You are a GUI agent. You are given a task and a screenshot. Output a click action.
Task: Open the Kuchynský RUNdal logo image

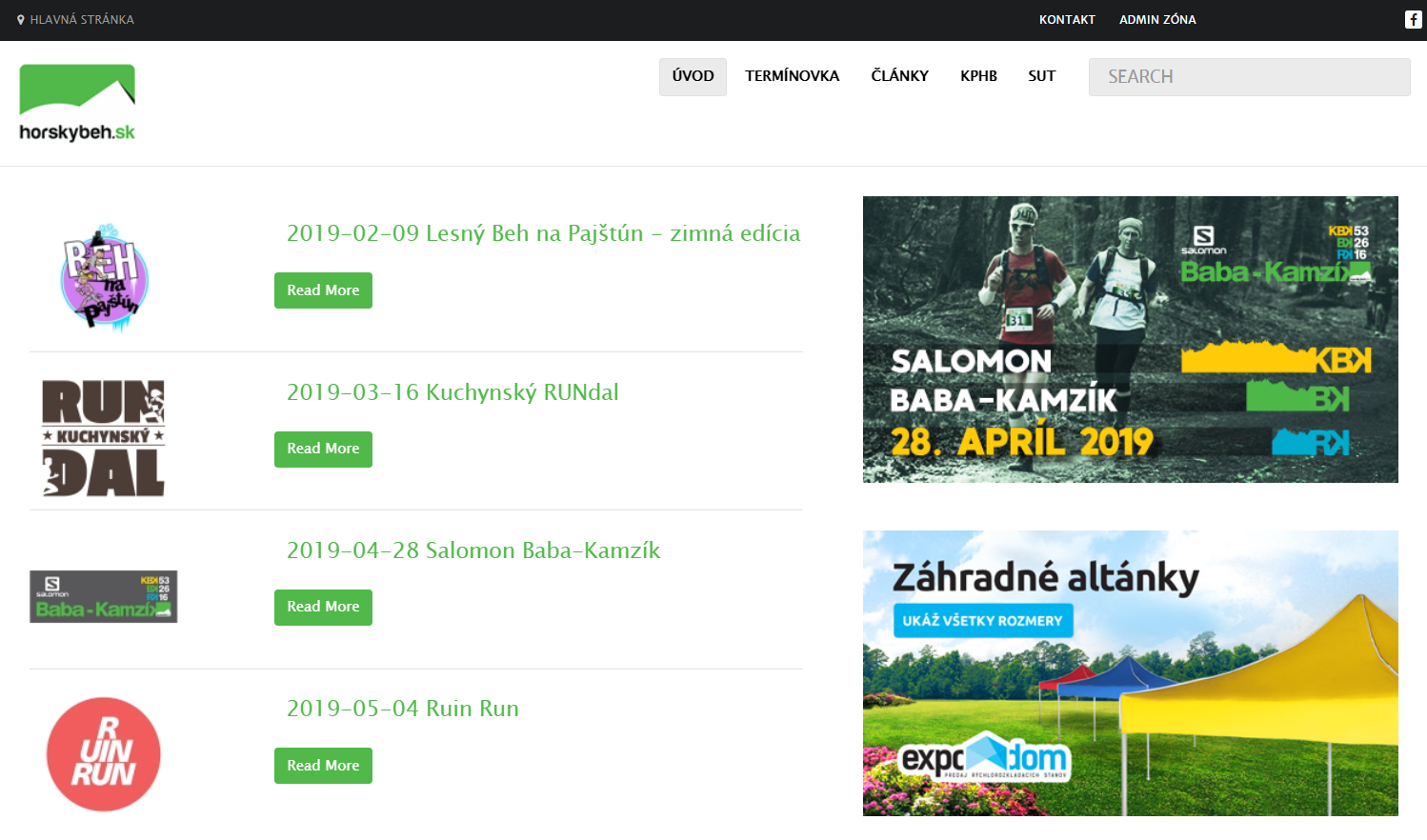(x=104, y=438)
